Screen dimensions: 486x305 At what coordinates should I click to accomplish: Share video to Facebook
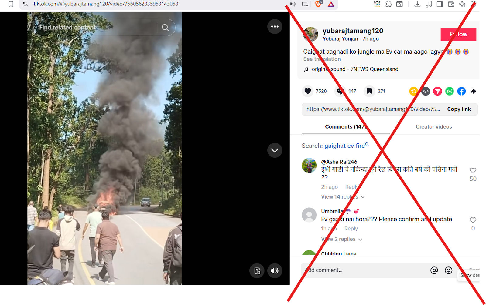pos(461,91)
